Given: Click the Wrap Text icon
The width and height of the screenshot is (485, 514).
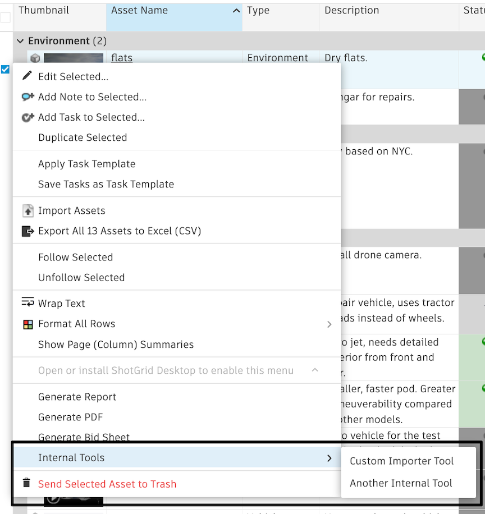Looking at the screenshot, I should click(x=28, y=302).
